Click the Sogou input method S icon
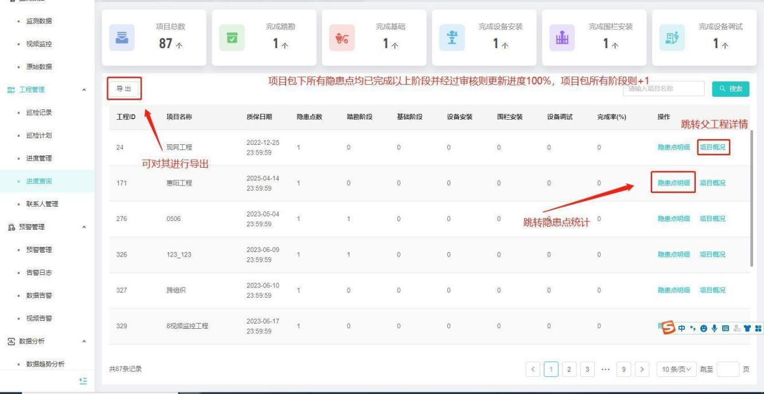This screenshot has height=394, width=764. point(668,328)
